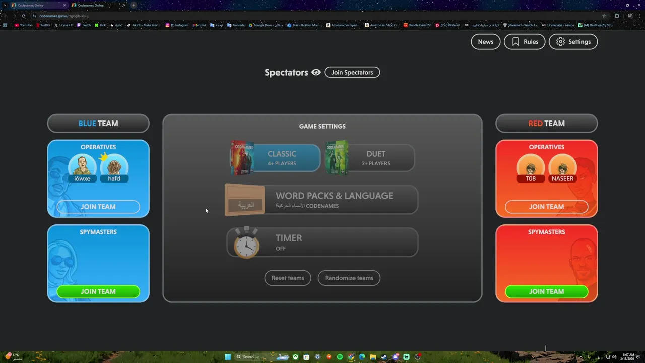Open the Rules bookmark button

(525, 42)
